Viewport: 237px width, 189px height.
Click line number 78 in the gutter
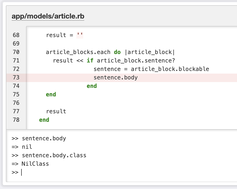[16, 120]
